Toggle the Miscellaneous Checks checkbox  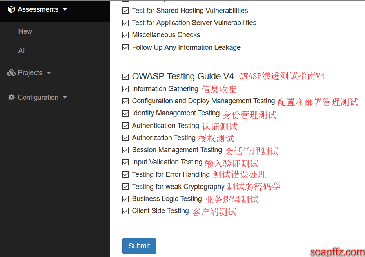tap(125, 35)
